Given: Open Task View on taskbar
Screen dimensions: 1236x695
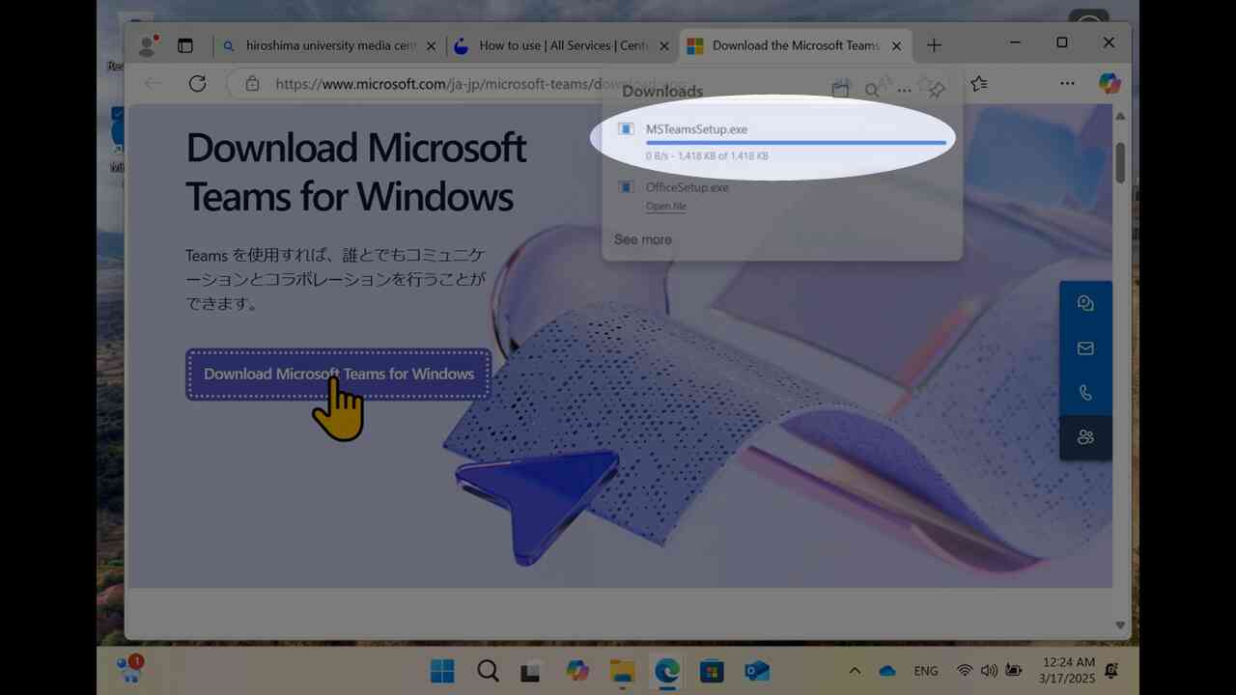Looking at the screenshot, I should [530, 671].
